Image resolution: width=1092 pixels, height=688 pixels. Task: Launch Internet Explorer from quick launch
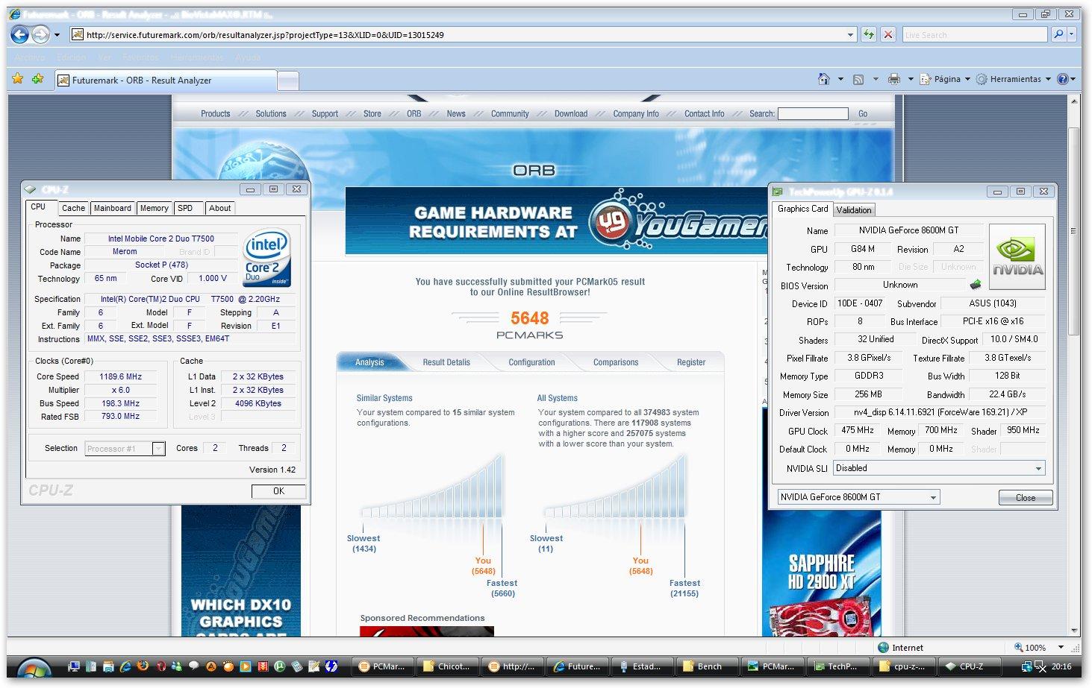(125, 666)
